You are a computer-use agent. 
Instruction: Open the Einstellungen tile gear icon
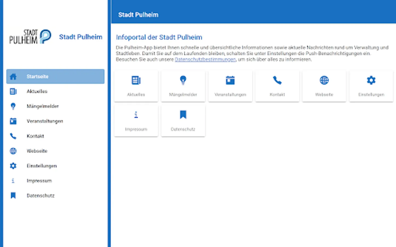click(371, 80)
